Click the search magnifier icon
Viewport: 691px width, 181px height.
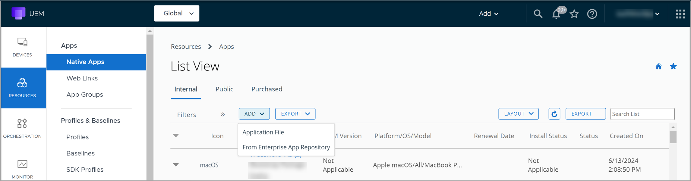(x=538, y=14)
